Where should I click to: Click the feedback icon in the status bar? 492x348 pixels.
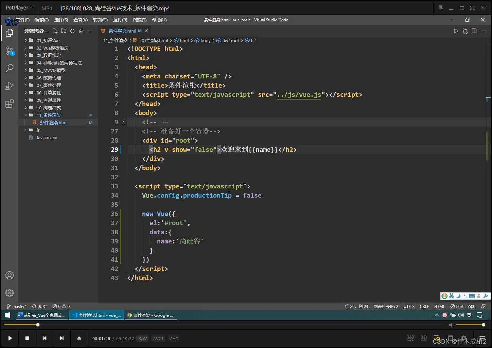point(483,306)
